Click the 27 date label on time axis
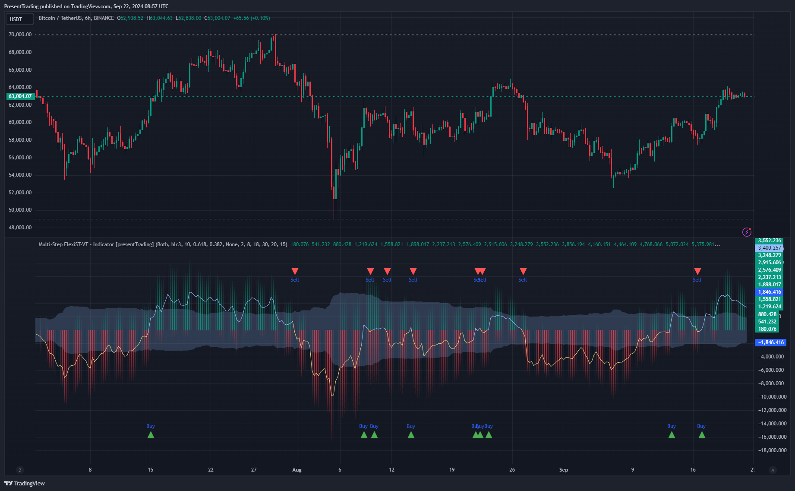The image size is (795, 491). click(254, 470)
